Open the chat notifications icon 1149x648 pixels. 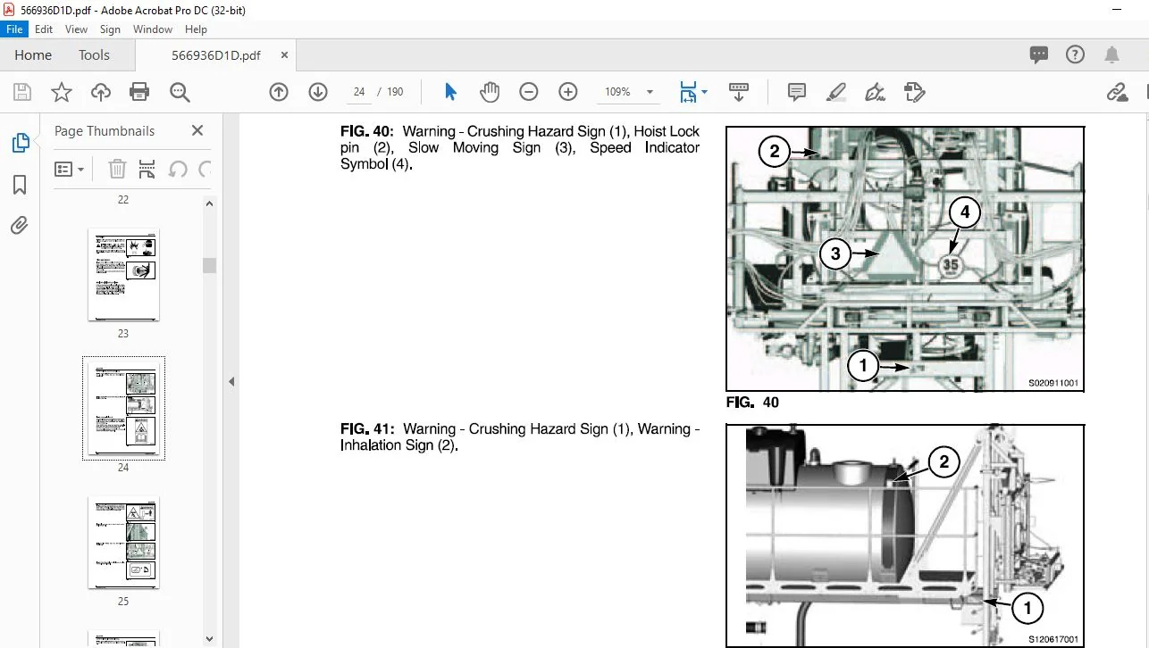click(1039, 55)
